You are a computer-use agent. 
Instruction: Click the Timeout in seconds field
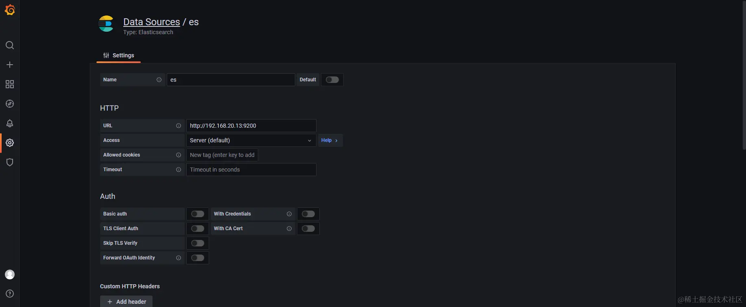[x=251, y=170]
